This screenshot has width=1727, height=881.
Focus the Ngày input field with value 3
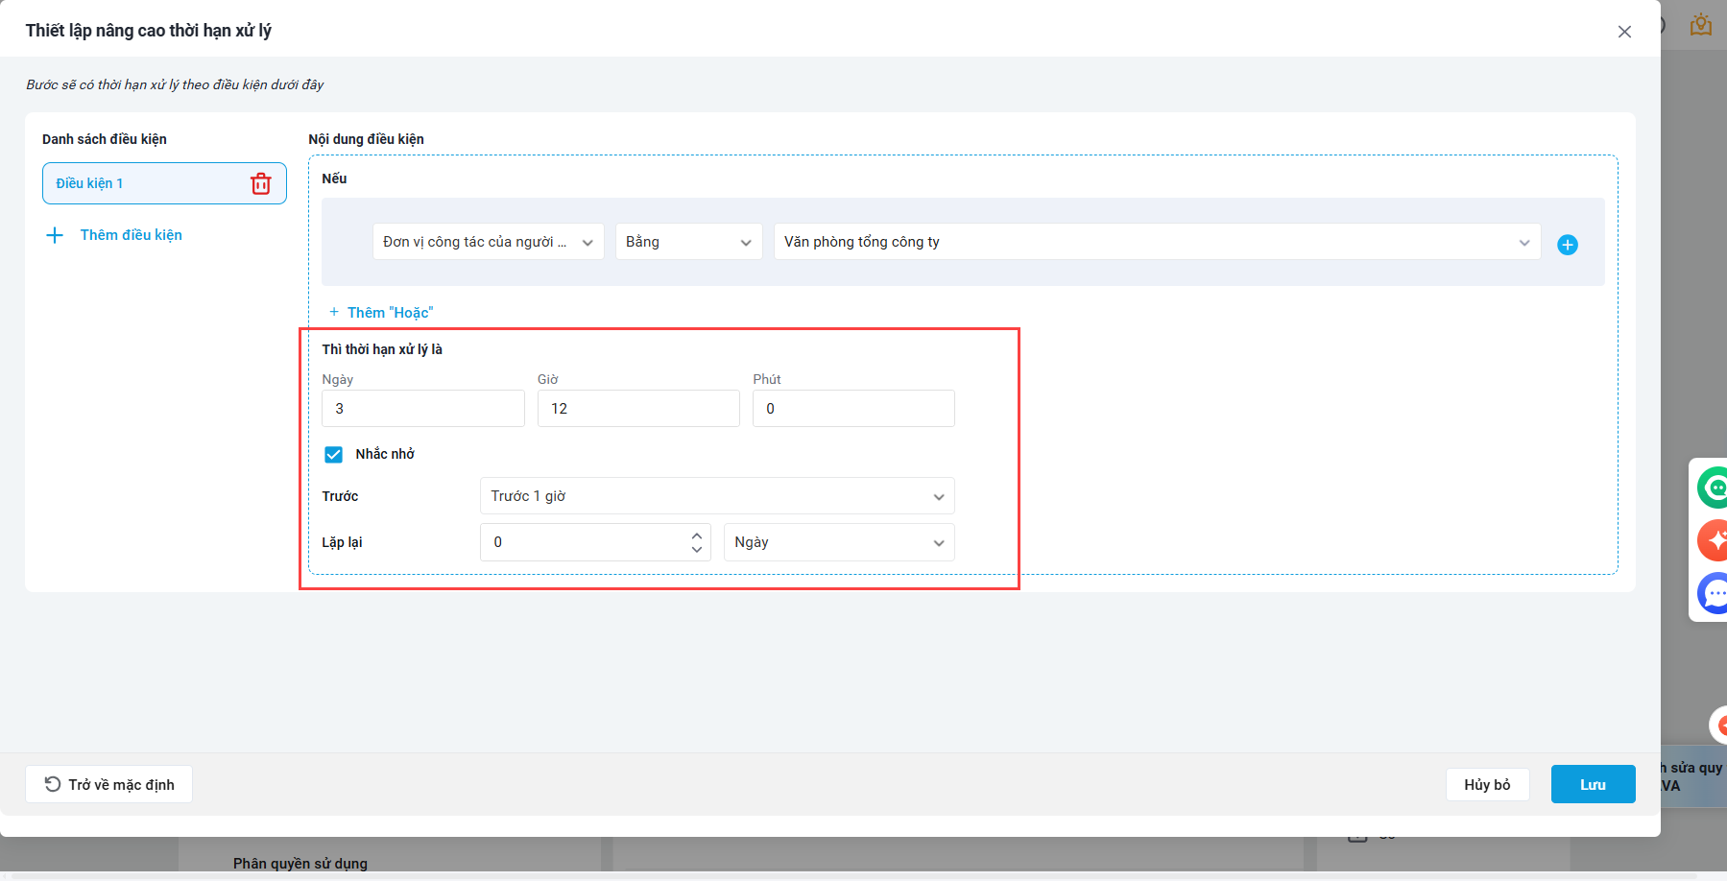(423, 408)
